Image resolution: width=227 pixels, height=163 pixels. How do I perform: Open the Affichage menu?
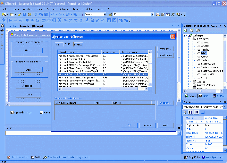pyautogui.click(x=28, y=9)
